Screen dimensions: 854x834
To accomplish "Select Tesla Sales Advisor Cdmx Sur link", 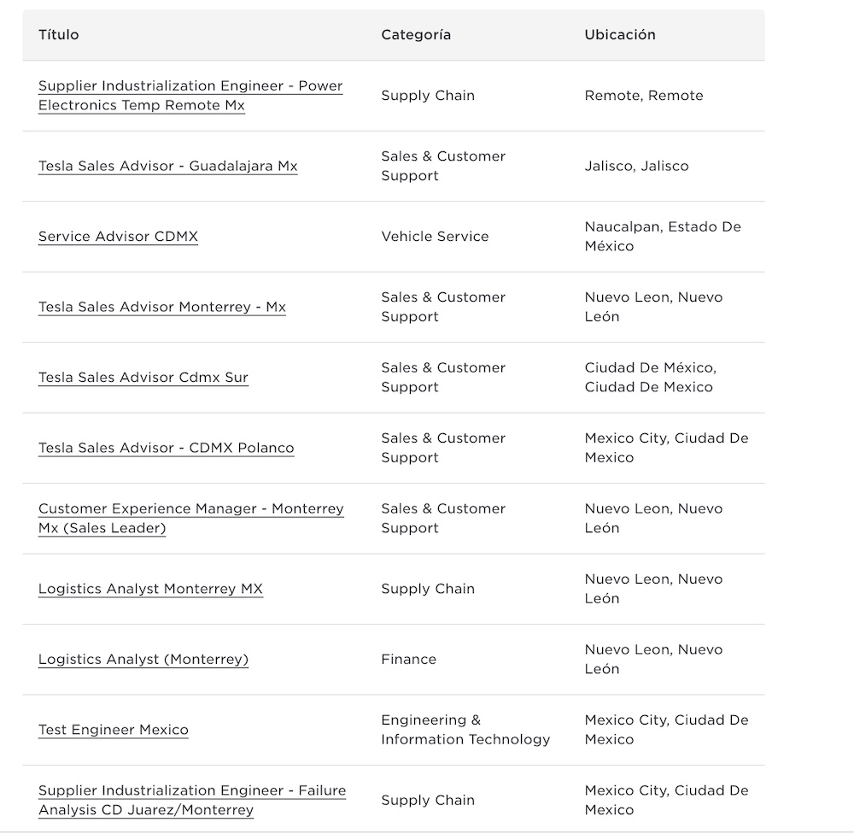I will pos(143,378).
